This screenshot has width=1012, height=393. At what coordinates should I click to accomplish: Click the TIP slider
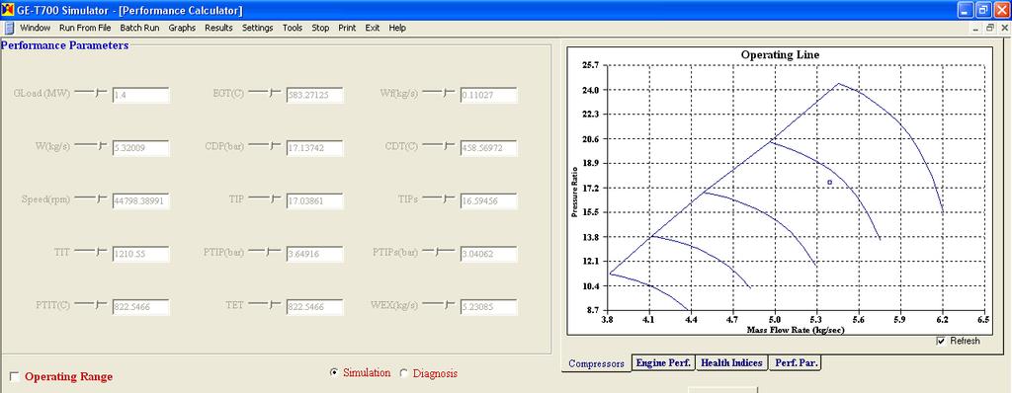tap(265, 198)
